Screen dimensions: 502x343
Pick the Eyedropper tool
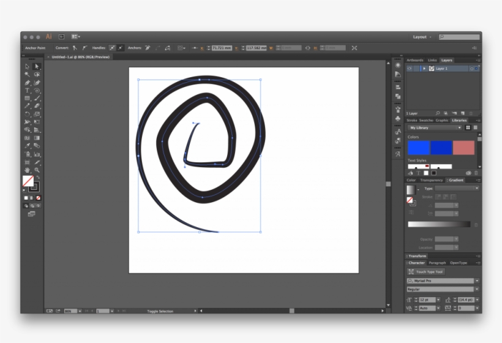pos(27,146)
